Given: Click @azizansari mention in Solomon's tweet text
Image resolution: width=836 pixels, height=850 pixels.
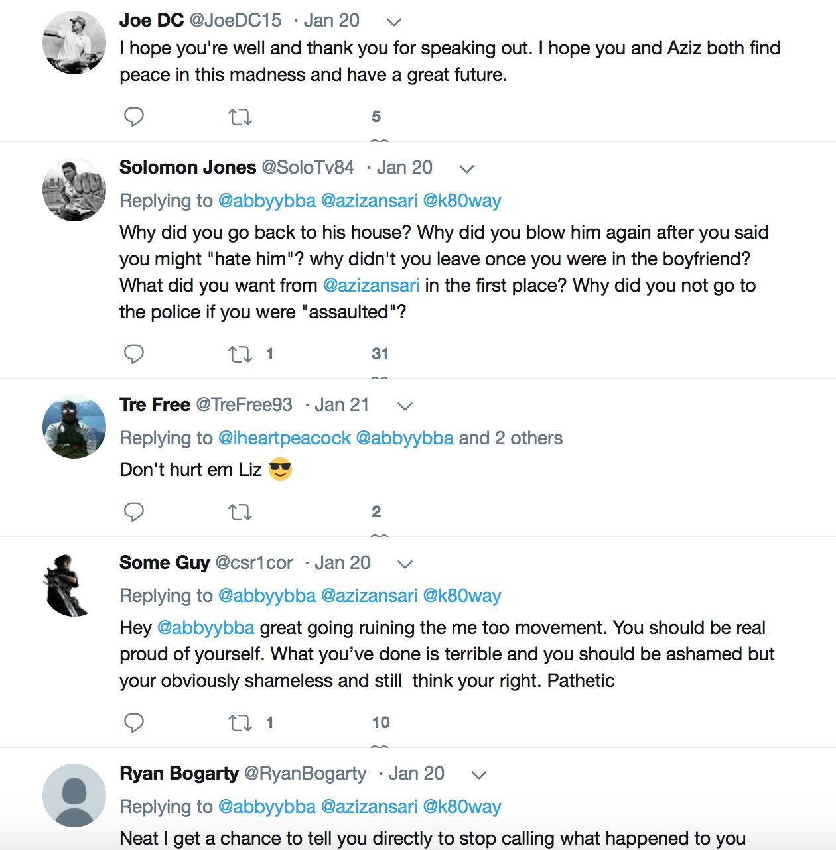Looking at the screenshot, I should [x=371, y=286].
